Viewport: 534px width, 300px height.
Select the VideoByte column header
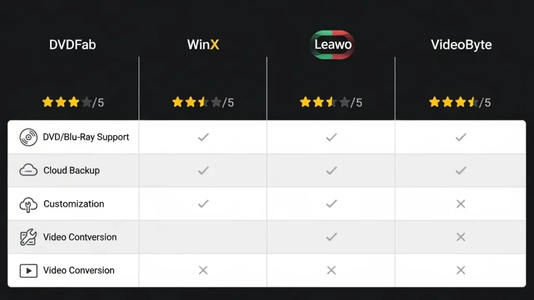[461, 45]
